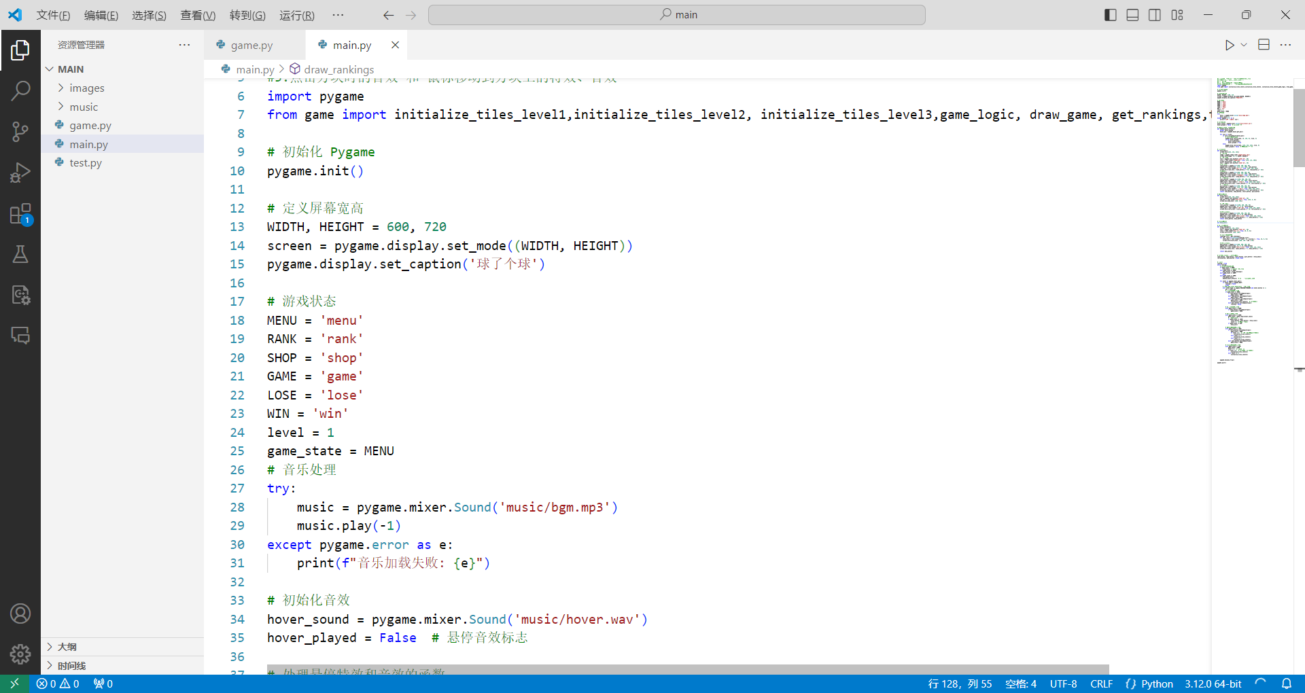Click the command center search box

click(x=677, y=15)
